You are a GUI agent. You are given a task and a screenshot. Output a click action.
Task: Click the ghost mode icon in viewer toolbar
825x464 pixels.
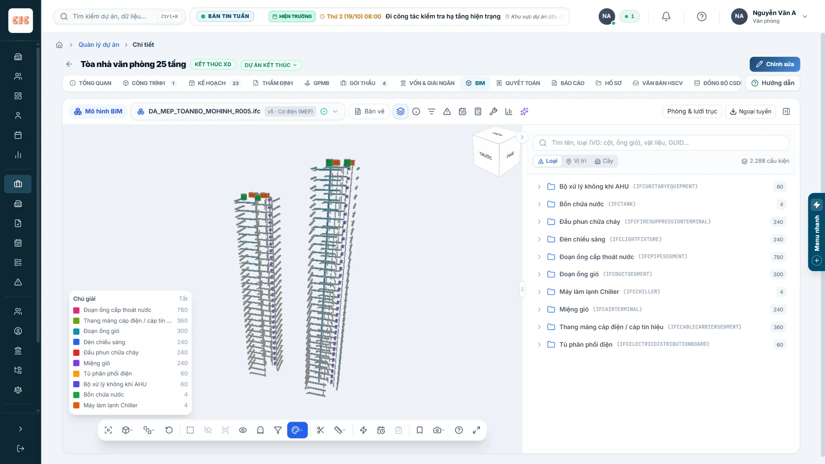[x=260, y=430]
